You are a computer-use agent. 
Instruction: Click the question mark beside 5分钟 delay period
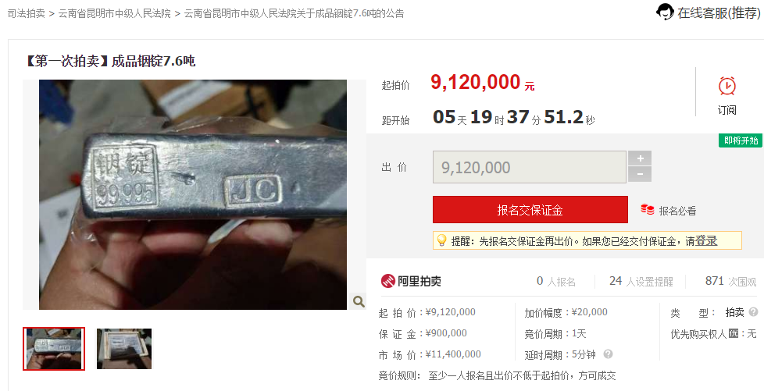click(x=608, y=354)
